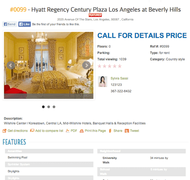Show next photo with right arrow

tap(87, 65)
